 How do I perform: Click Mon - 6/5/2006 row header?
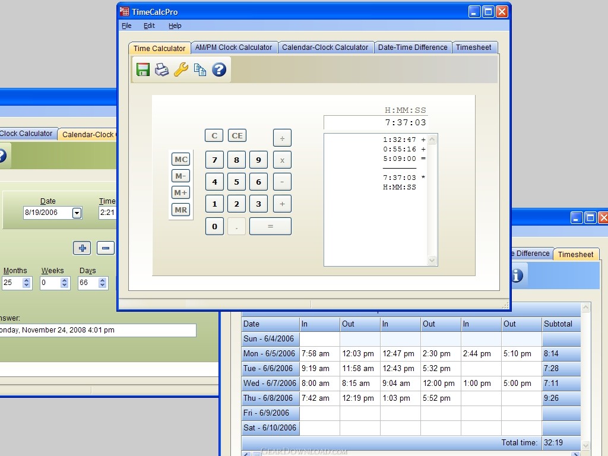tap(270, 354)
